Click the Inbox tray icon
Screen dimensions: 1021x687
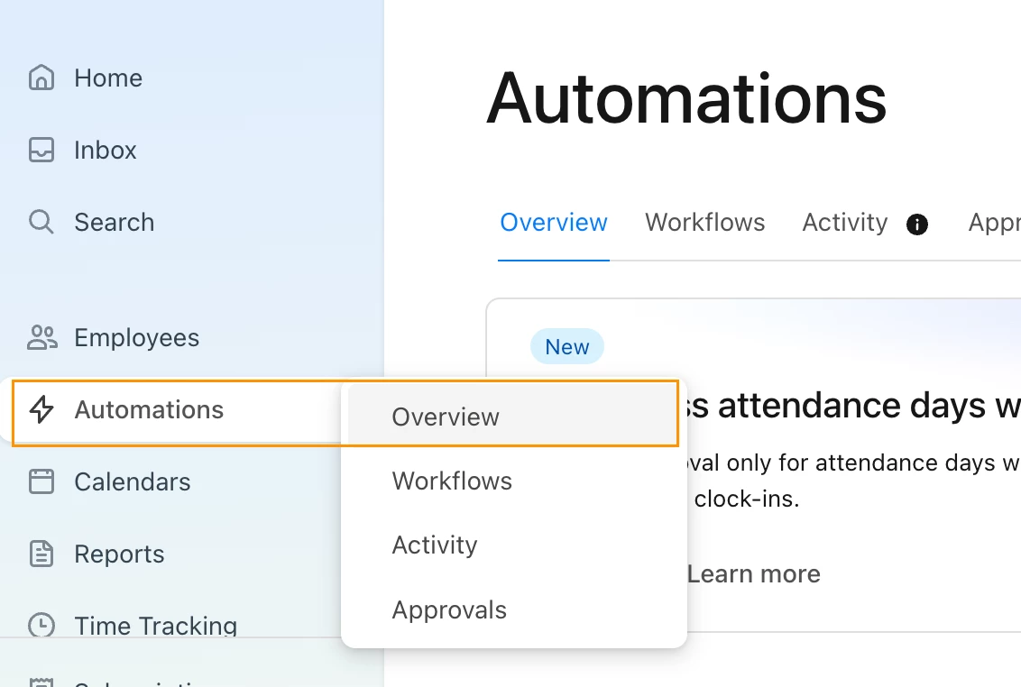coord(41,150)
